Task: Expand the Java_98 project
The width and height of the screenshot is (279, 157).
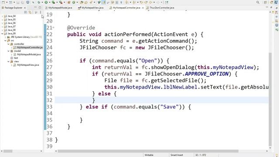Action: pyautogui.click(x=2, y=30)
